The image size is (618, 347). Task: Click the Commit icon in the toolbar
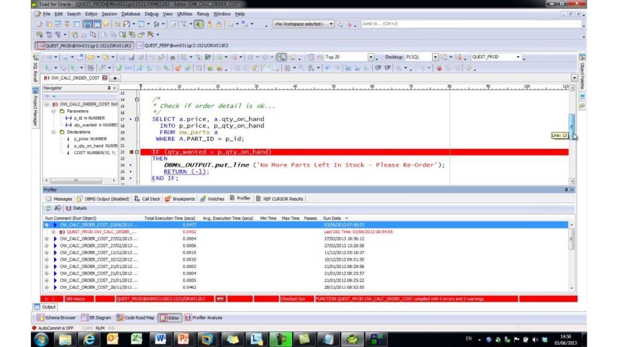tap(210, 26)
